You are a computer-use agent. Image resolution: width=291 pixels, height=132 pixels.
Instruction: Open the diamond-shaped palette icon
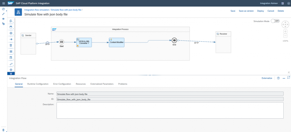11,70
